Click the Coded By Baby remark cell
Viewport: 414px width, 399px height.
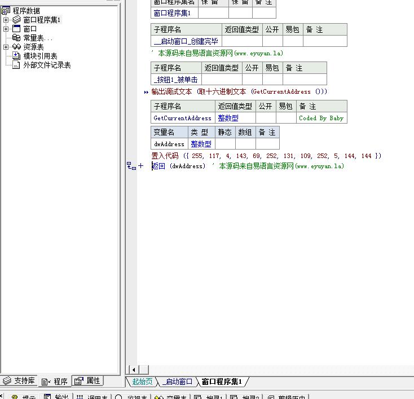[321, 118]
